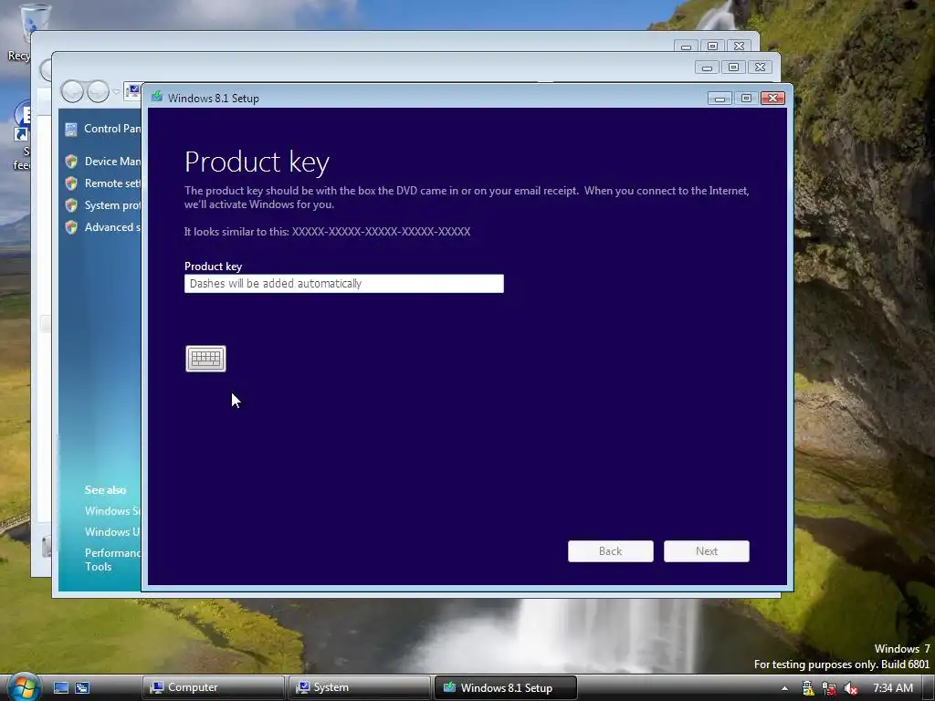Switch to Windows 8.1 Setup taskbar button
935x701 pixels.
point(506,688)
